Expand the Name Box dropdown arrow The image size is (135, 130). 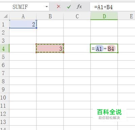(47, 7)
